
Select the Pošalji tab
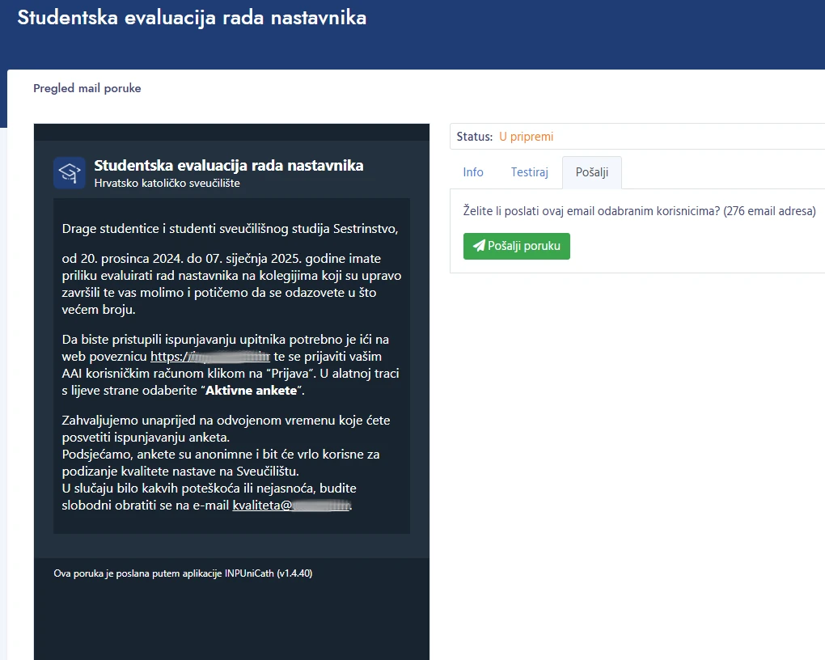(591, 172)
